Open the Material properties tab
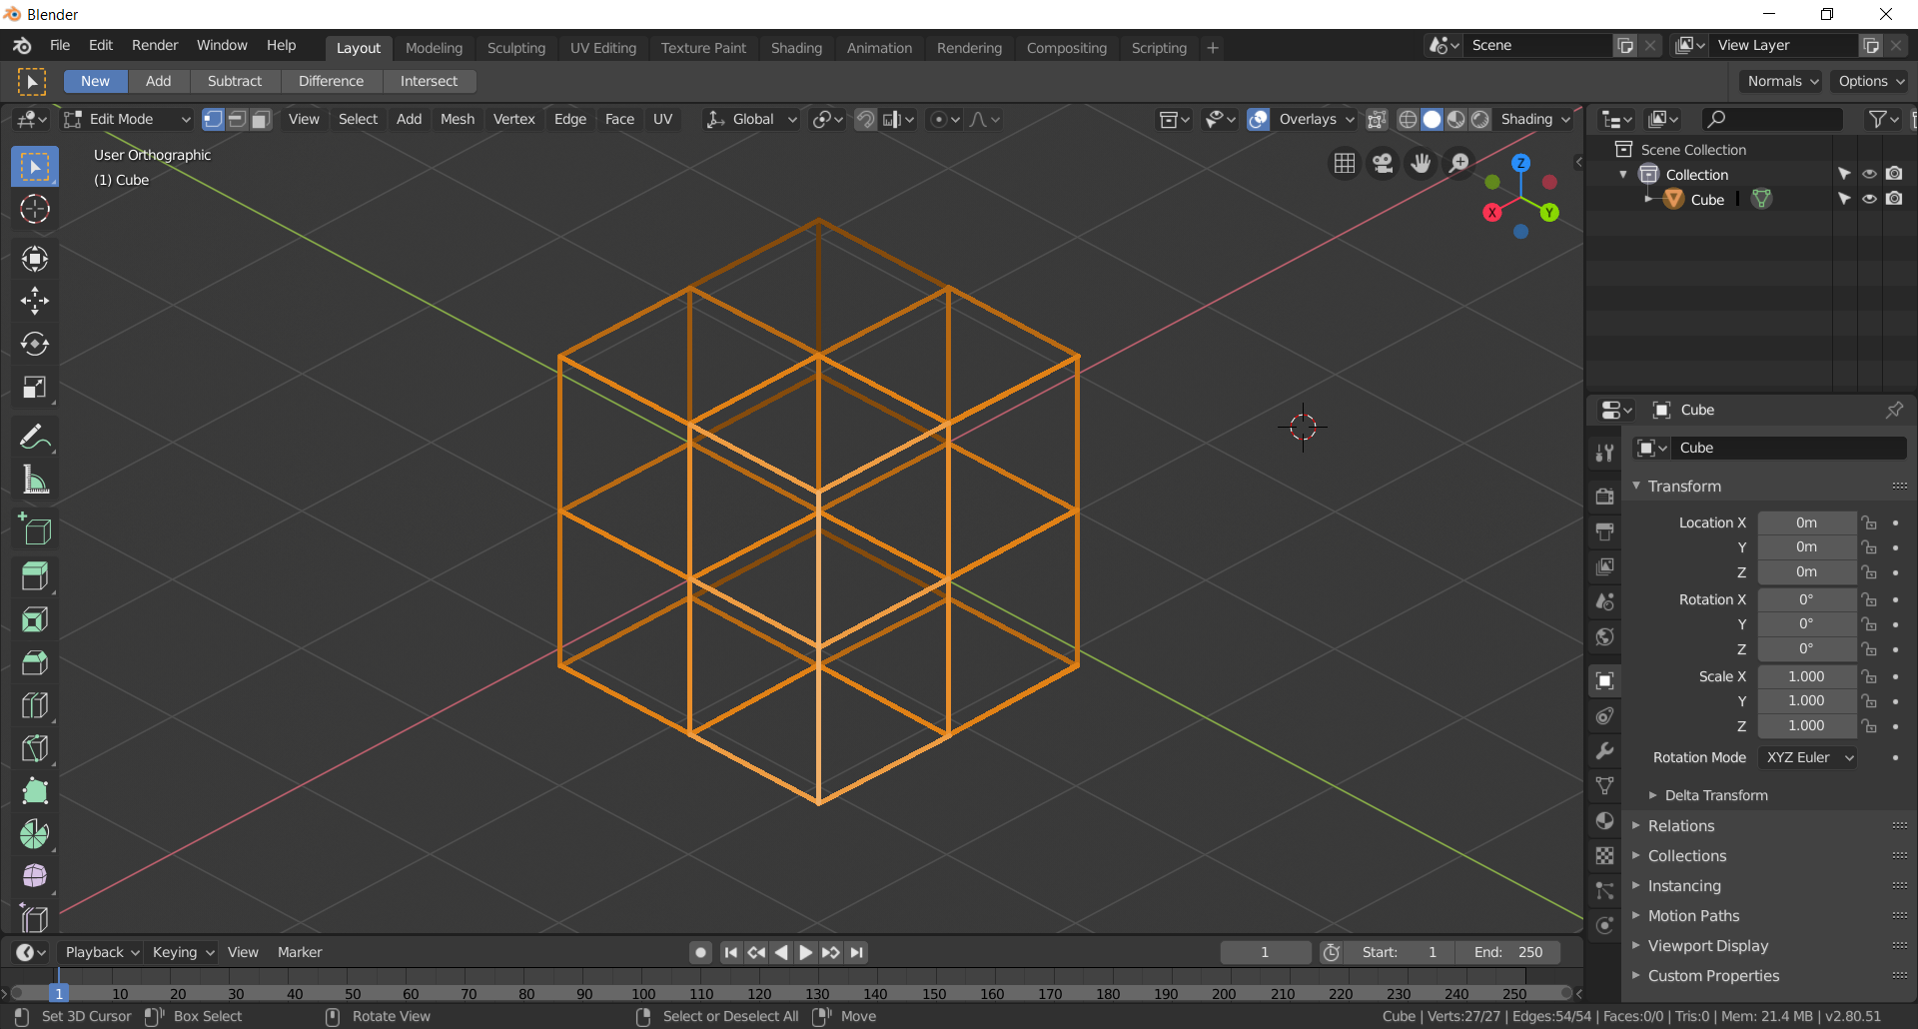Viewport: 1918px width, 1029px height. pyautogui.click(x=1604, y=821)
